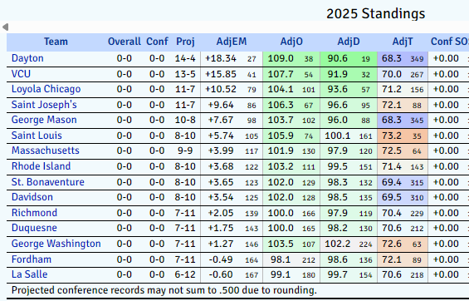Open the Davidson team page
469x301 pixels.
(x=32, y=197)
